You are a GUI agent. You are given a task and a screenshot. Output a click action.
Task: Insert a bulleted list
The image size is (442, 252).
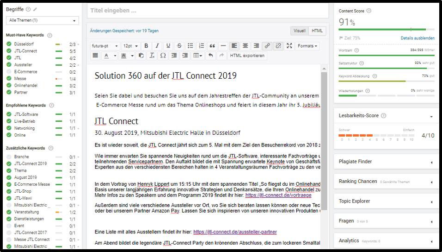click(x=190, y=46)
